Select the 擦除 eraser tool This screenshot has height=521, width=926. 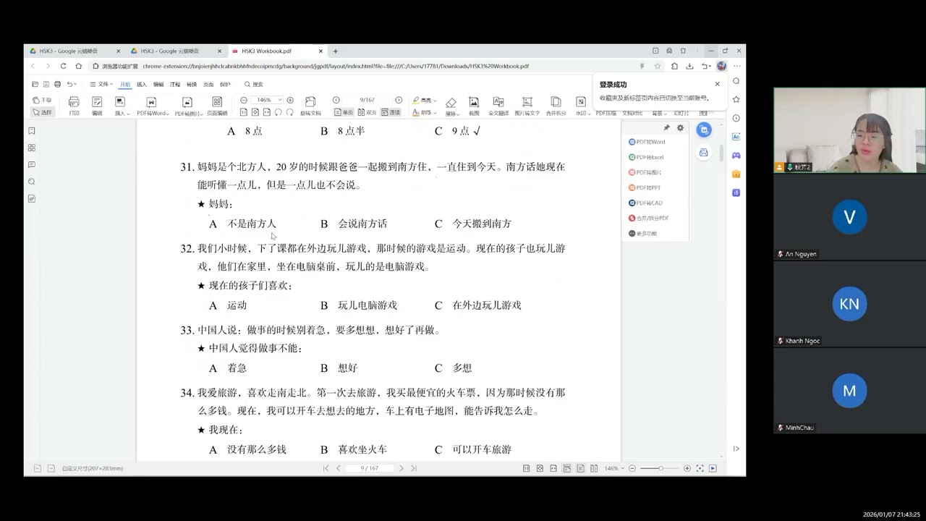pyautogui.click(x=451, y=106)
